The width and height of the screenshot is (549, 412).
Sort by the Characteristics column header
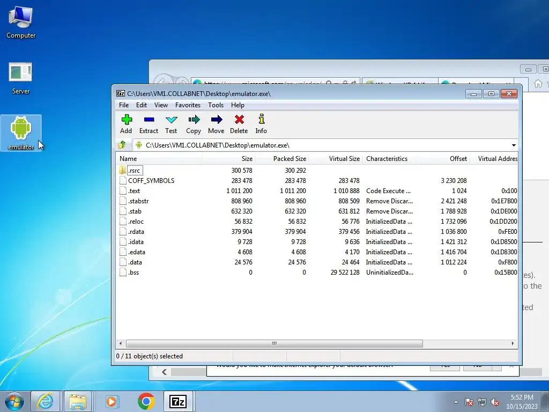click(x=389, y=159)
